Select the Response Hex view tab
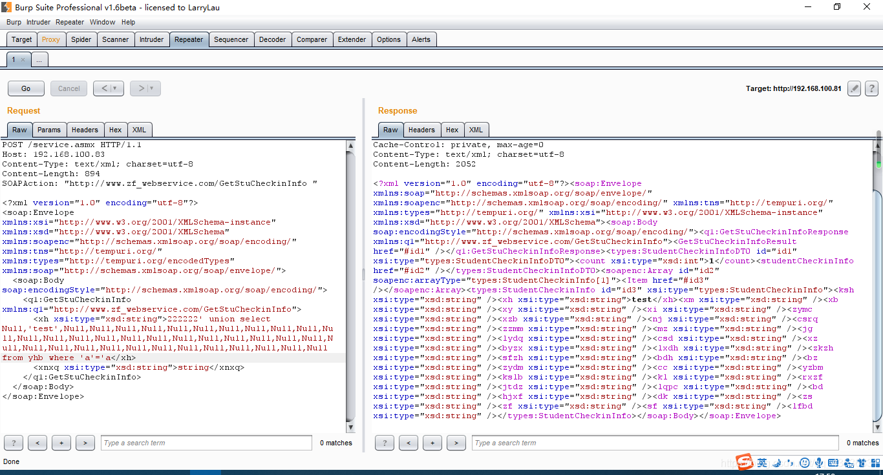Image resolution: width=883 pixels, height=475 pixels. [452, 130]
